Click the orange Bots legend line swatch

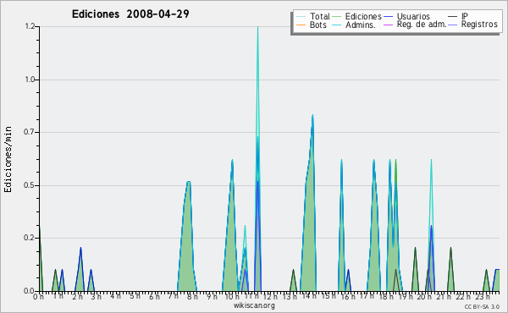(301, 25)
